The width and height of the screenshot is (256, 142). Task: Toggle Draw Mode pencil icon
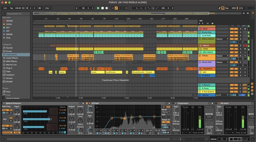[219, 8]
